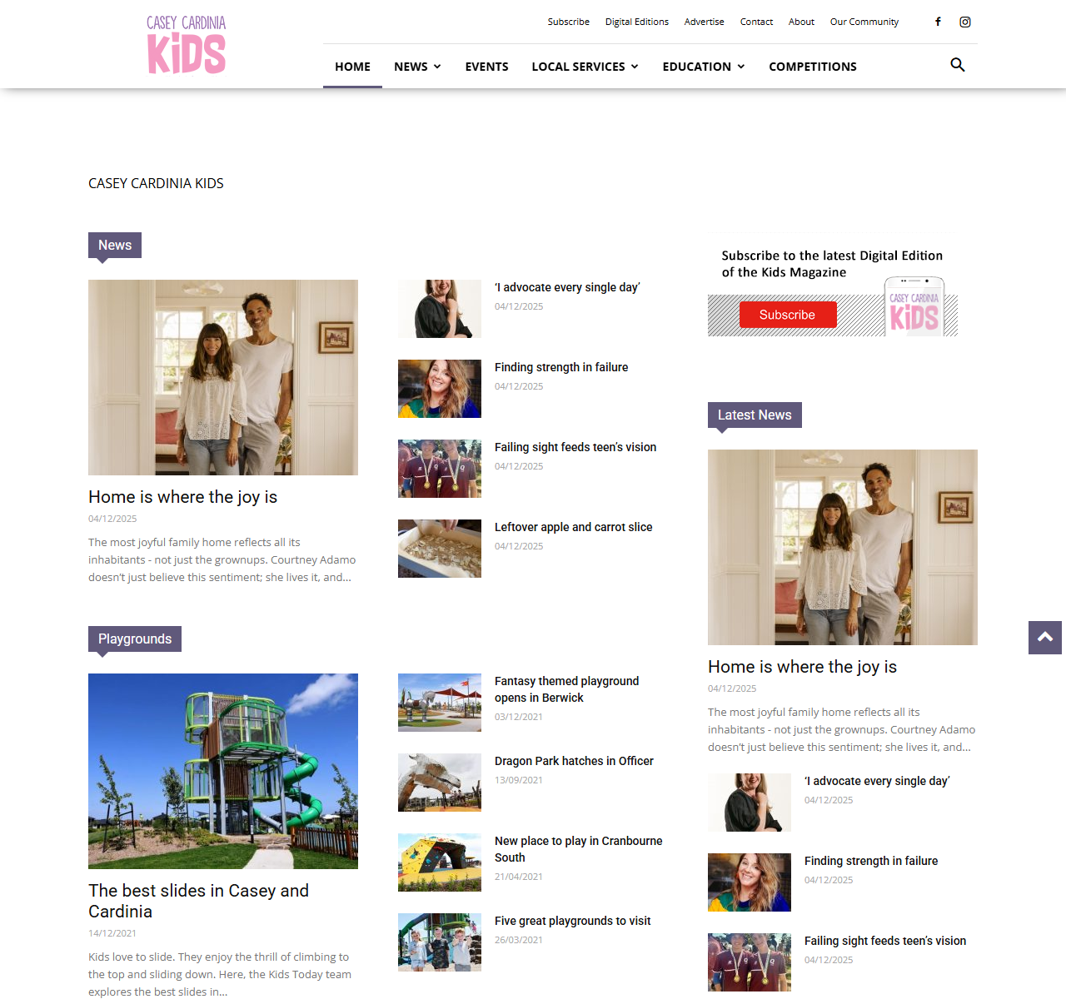Select the Playgrounds section label

click(135, 639)
